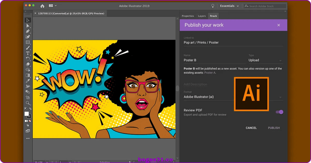The image size is (311, 163).
Task: Open the Poster A existing asset link
Action: 210,73
